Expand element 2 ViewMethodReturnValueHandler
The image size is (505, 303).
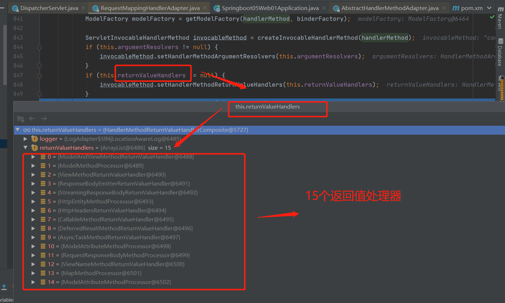pos(33,174)
